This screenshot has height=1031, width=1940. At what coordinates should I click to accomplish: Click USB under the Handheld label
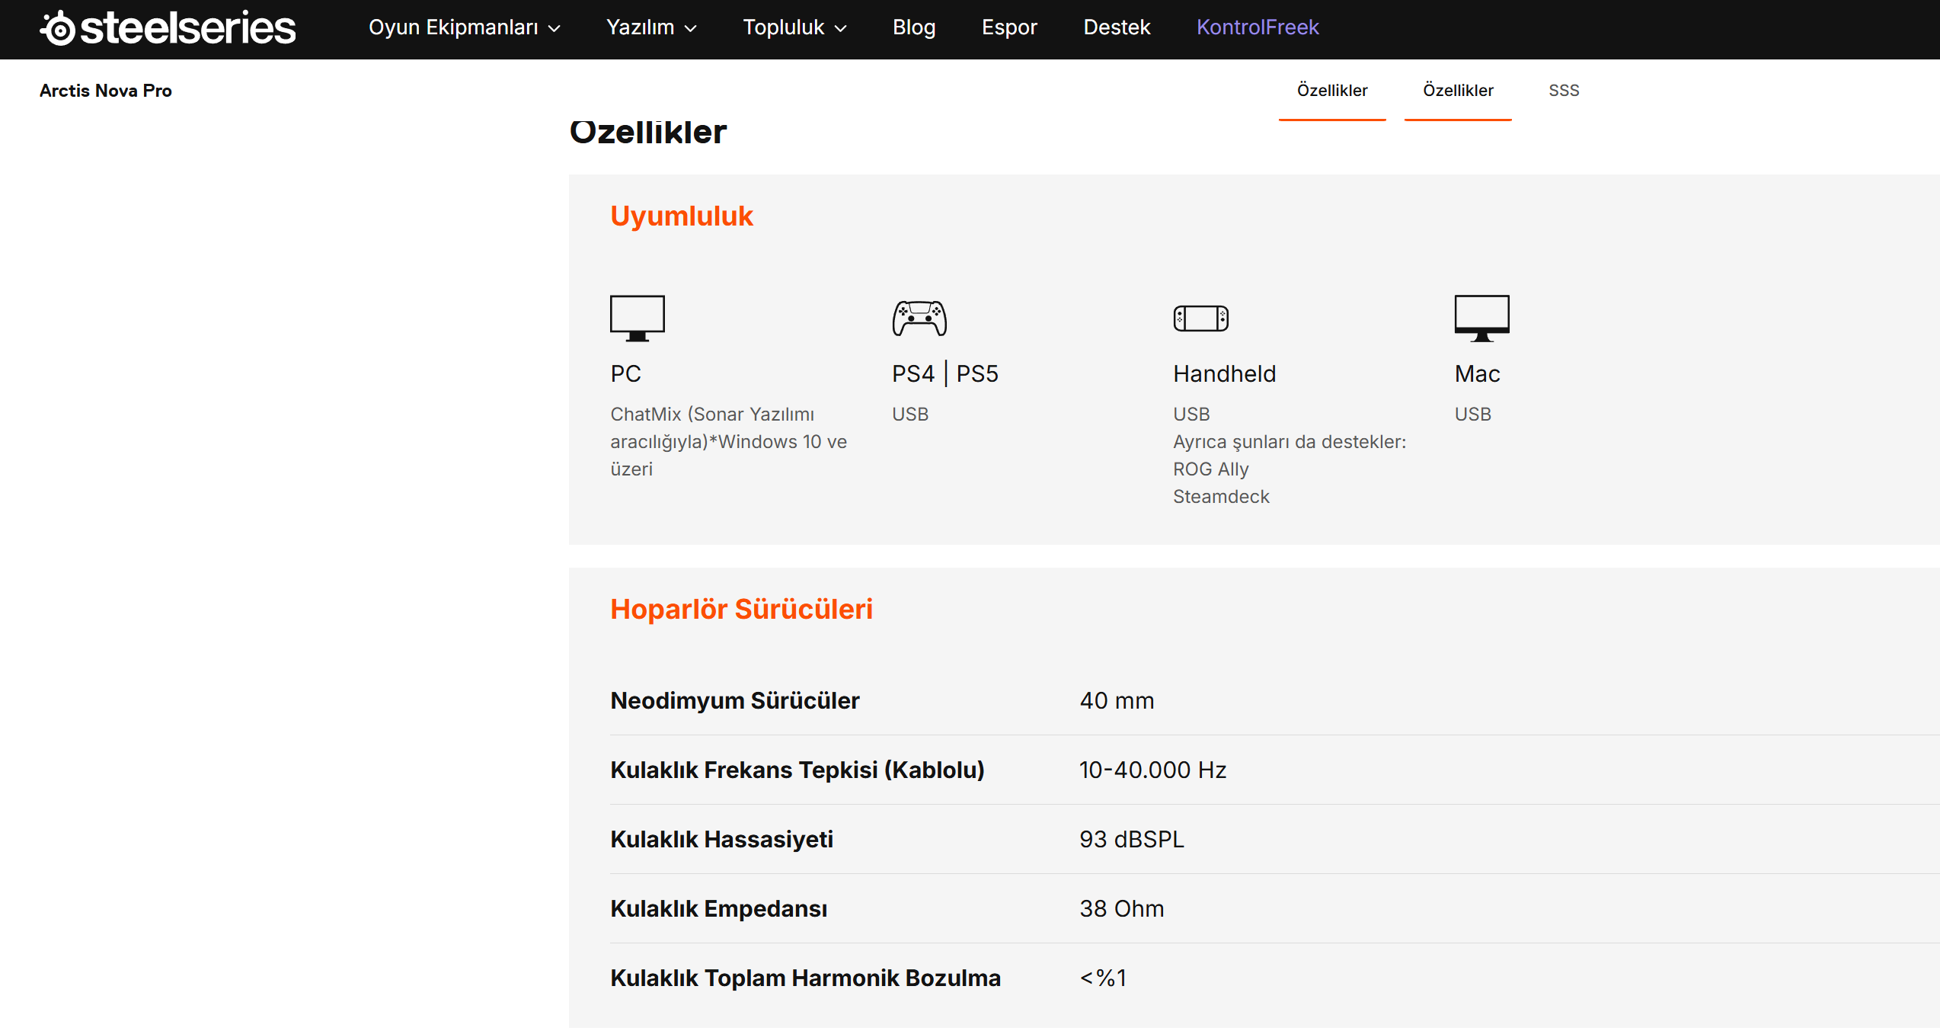(1191, 415)
